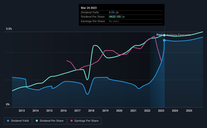The image size is (207, 128).
Task: Toggle the Earnings Per Share legend button
Action: (84, 121)
